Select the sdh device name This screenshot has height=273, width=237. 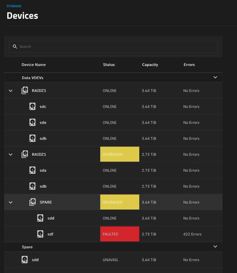[x=43, y=139]
